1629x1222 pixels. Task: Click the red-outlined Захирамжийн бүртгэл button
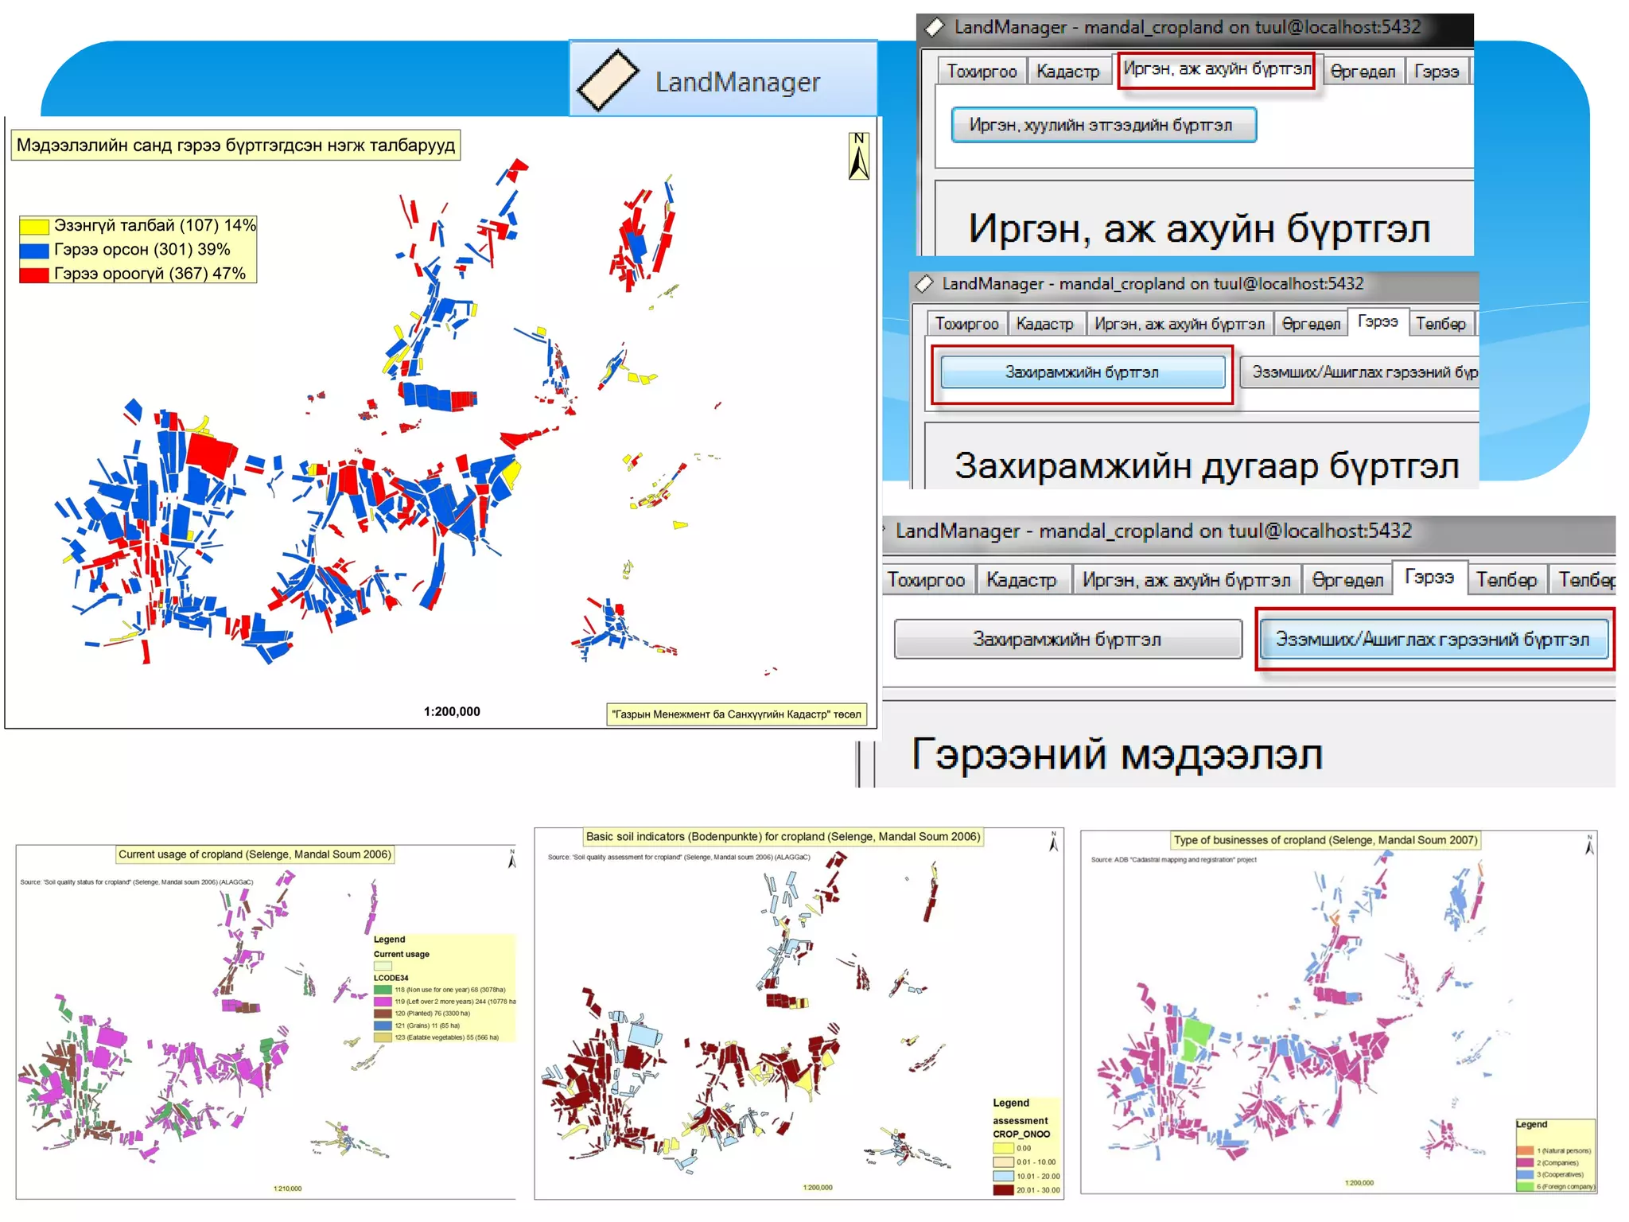(1082, 372)
